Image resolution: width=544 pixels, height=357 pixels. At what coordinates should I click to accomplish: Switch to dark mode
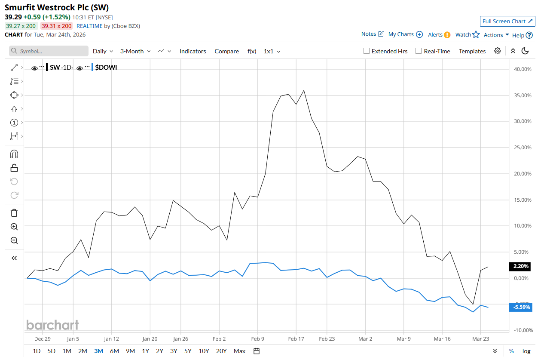pyautogui.click(x=525, y=51)
